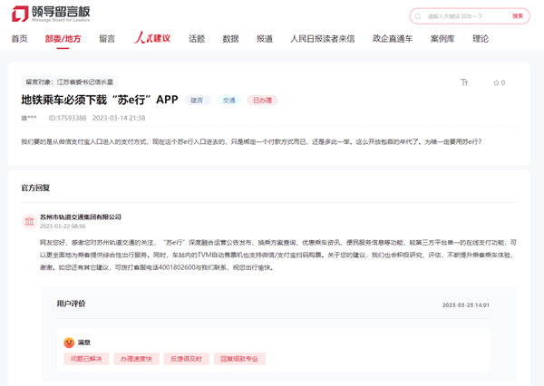Open the 首页 nav item
The height and width of the screenshot is (386, 544).
tap(19, 38)
